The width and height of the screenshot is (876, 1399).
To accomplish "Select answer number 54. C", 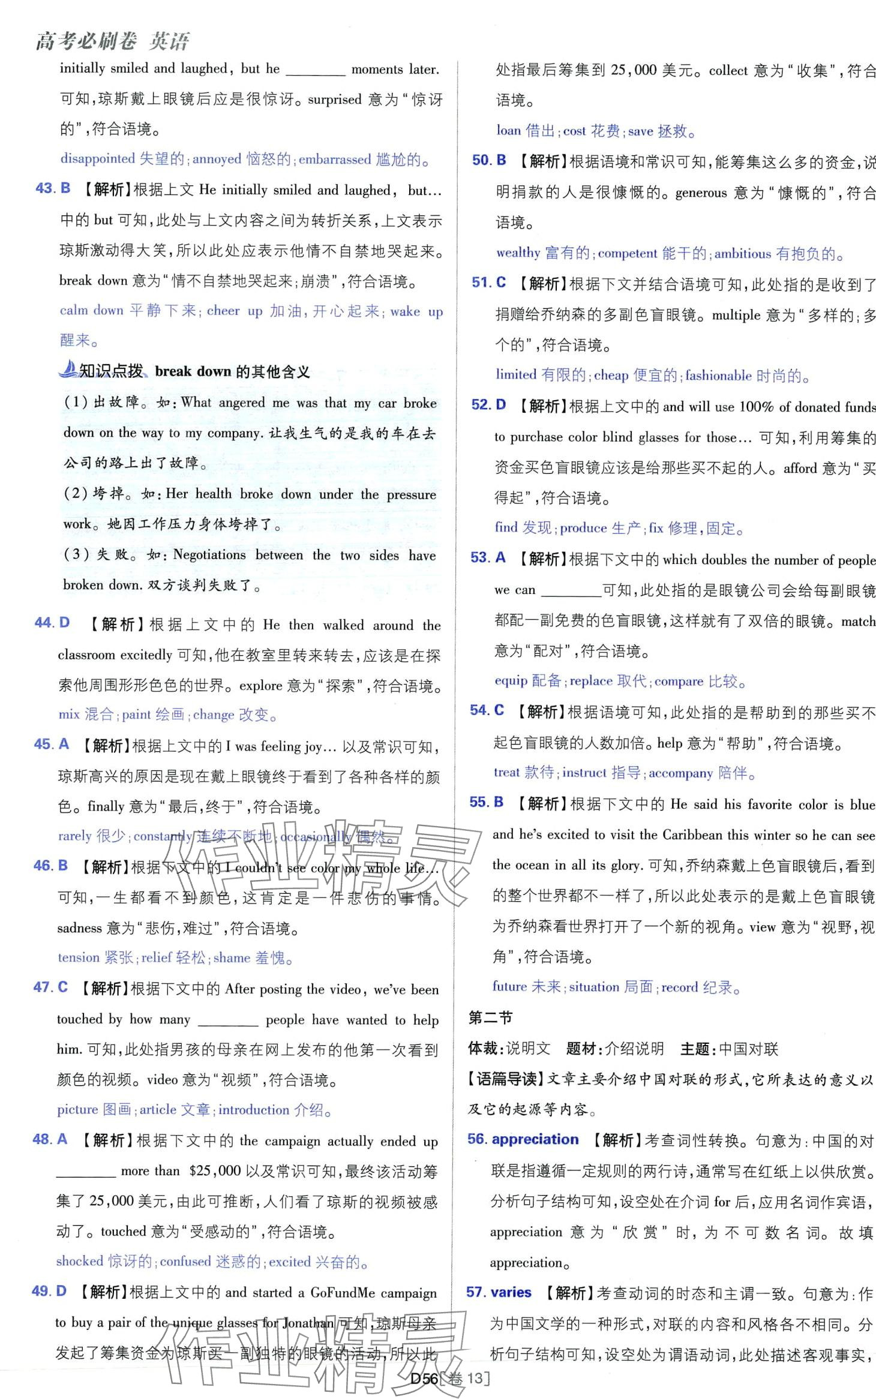I will 487,710.
